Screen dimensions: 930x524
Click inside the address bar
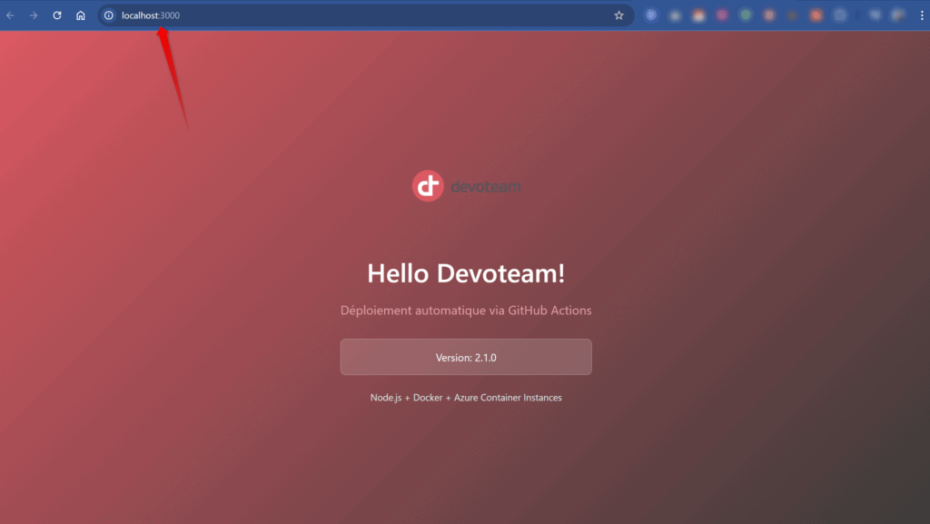point(272,15)
